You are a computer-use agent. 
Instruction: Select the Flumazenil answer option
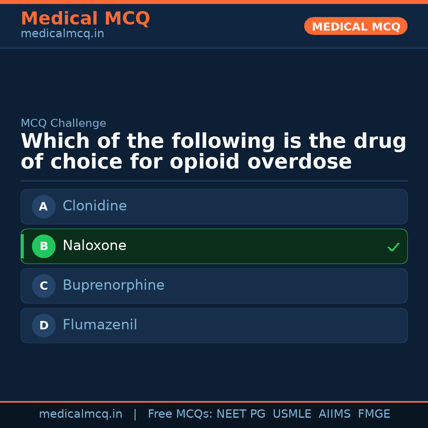214,325
